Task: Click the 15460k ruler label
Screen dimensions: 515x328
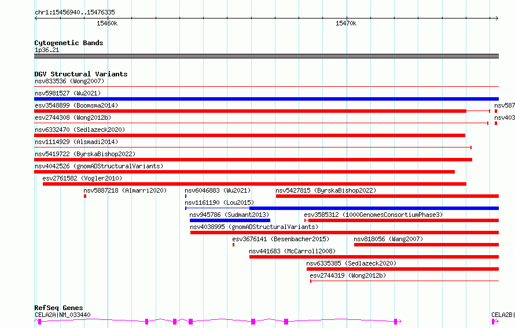Action: point(107,23)
